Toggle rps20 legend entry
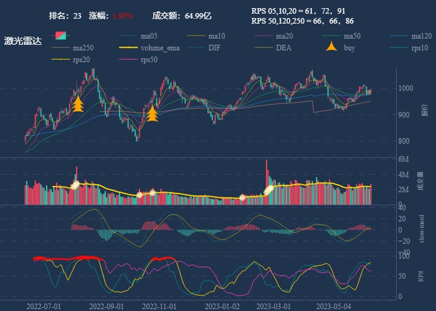The height and width of the screenshot is (311, 436). click(x=61, y=60)
